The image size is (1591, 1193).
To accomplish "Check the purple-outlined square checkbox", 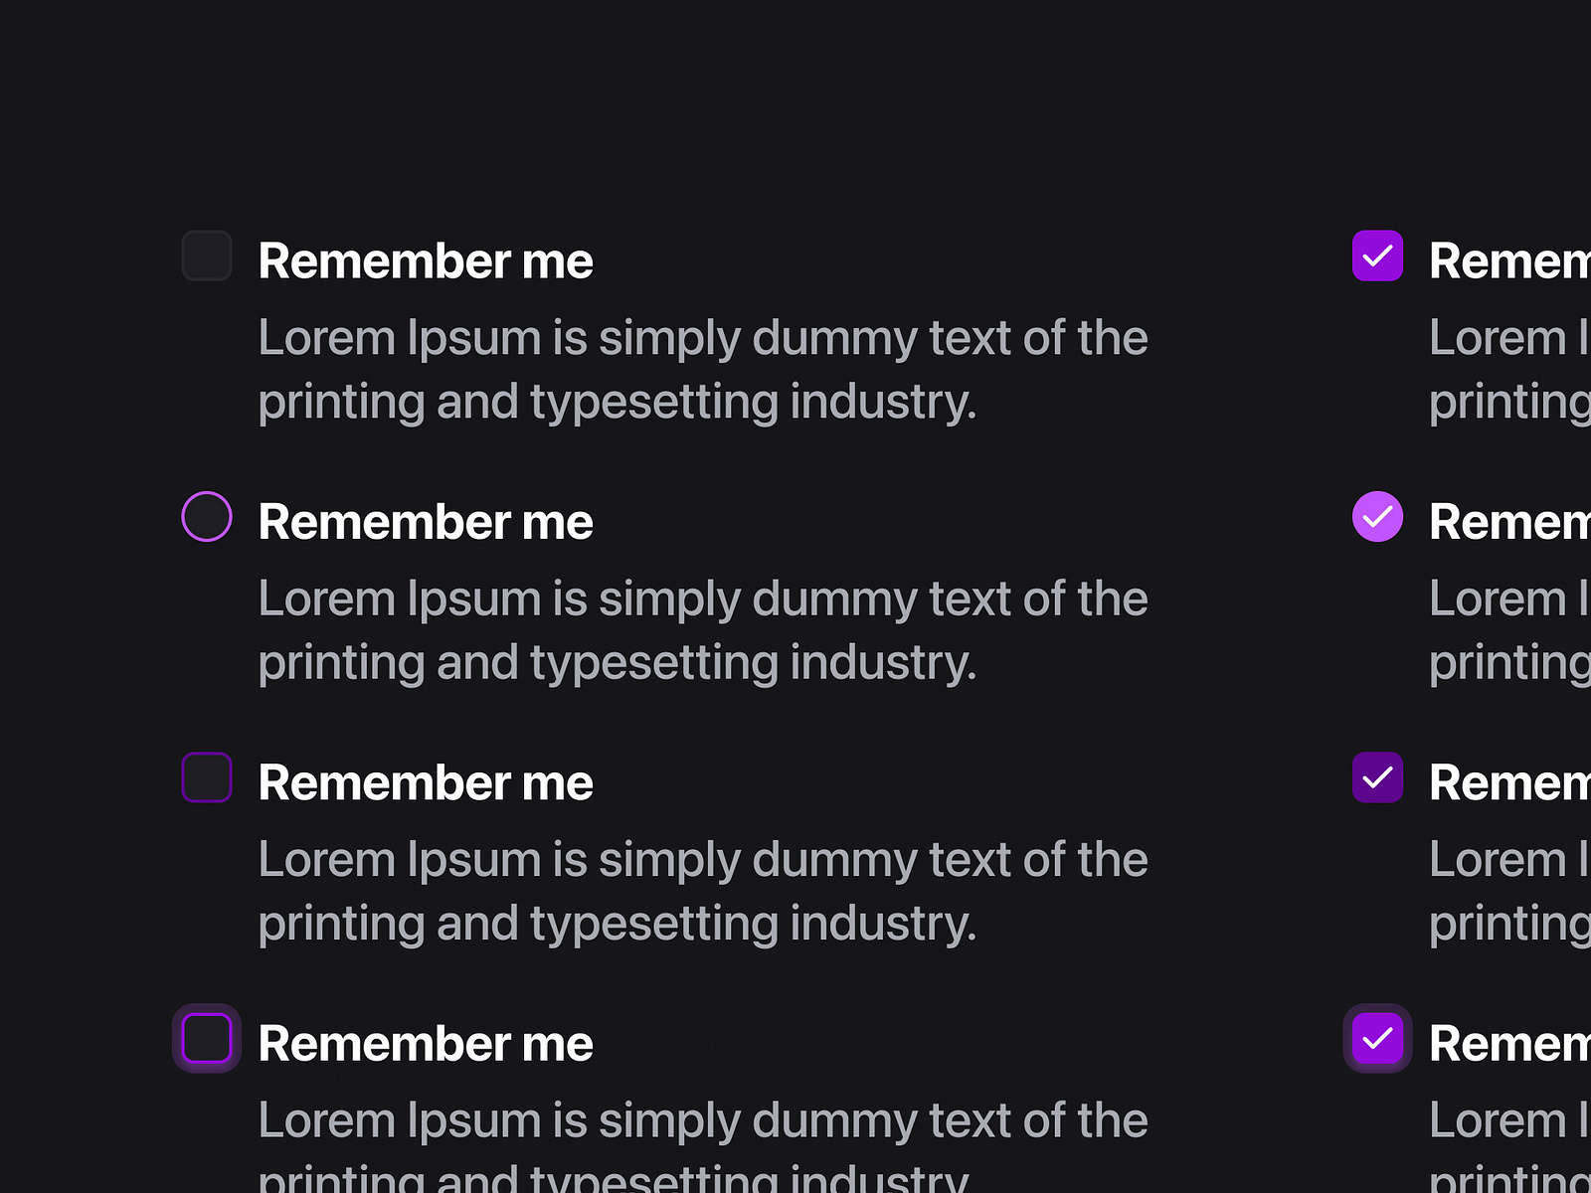I will click(206, 778).
